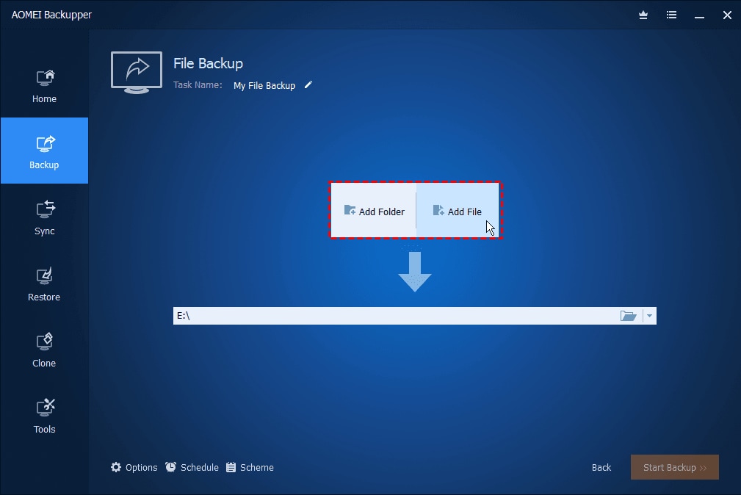Click the Start Backup button

675,468
